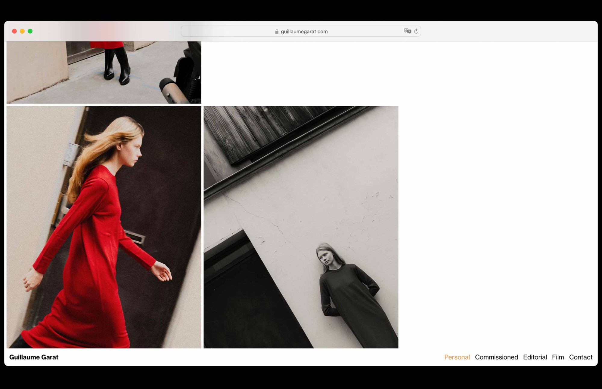The image size is (602, 389).
Task: Reload the page using the refresh icon
Action: coord(416,31)
